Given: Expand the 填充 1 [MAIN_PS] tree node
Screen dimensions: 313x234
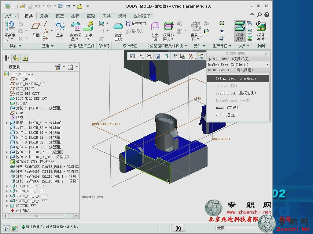Looking at the screenshot, I should coord(7,123).
